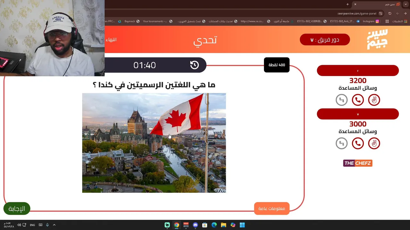Use the two-fingers hand help for the 3000 team
This screenshot has height=230, width=410.
pyautogui.click(x=374, y=143)
